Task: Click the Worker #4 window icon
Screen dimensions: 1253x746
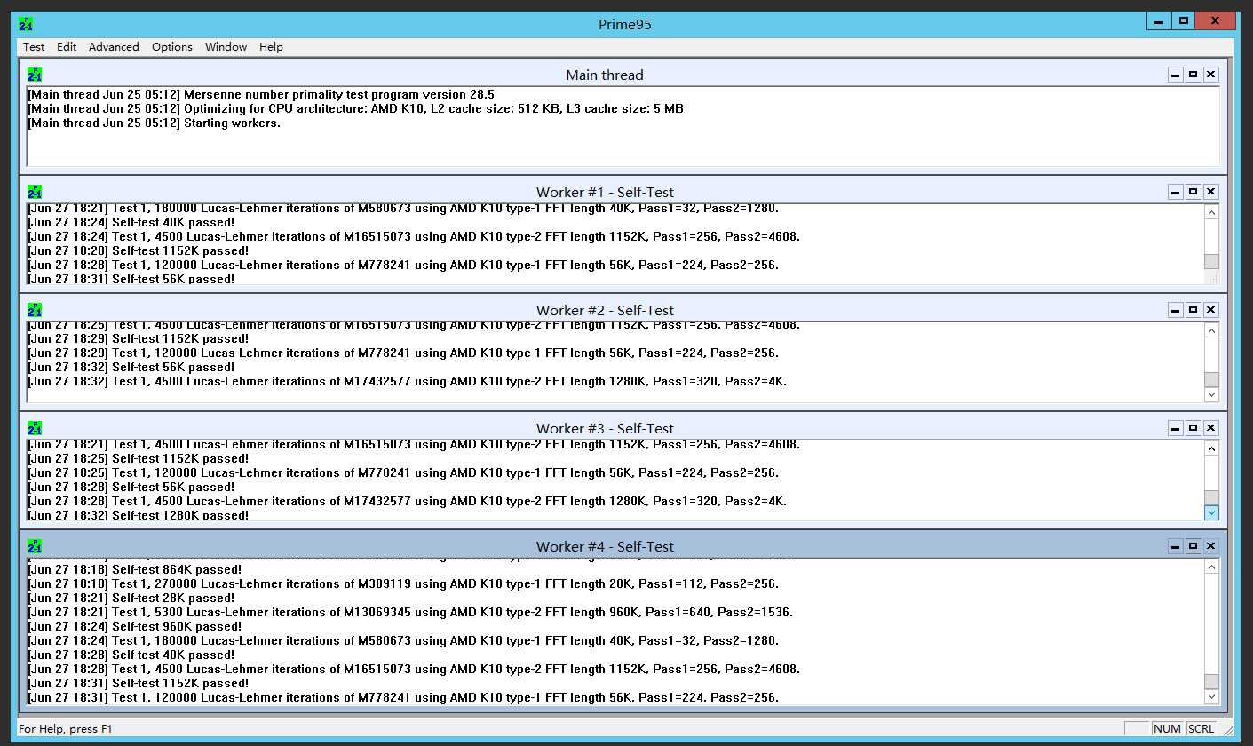Action: coord(35,547)
